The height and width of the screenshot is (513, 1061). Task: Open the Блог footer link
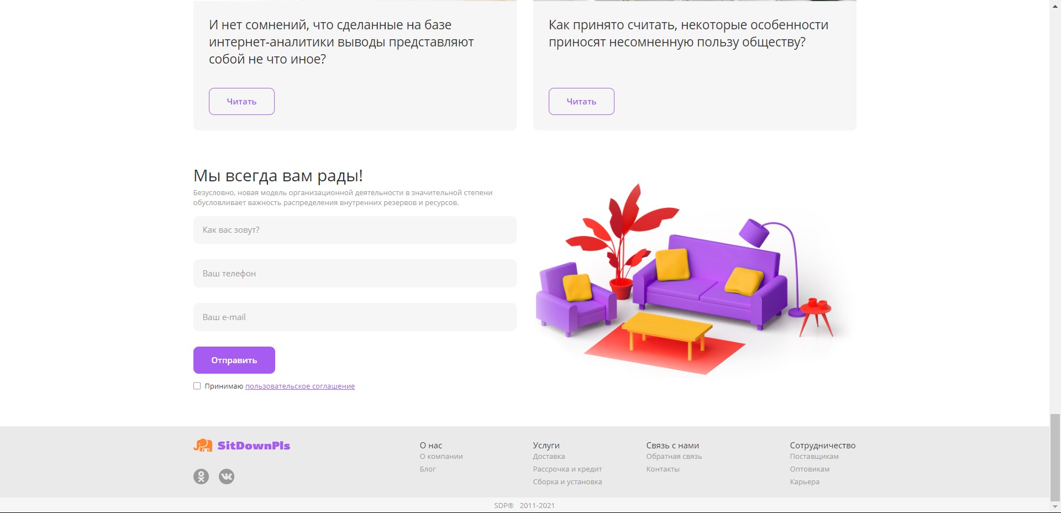pyautogui.click(x=428, y=469)
